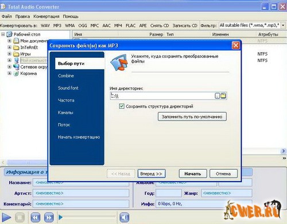The width and height of the screenshot is (287, 224).
Task: Toggle the speaker volume icon
Action: click(x=125, y=217)
